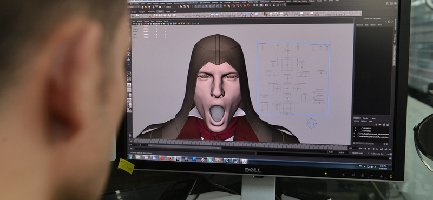This screenshot has height=200, width=433.
Task: Open Firefox from the Windows taskbar
Action: pos(170,158)
